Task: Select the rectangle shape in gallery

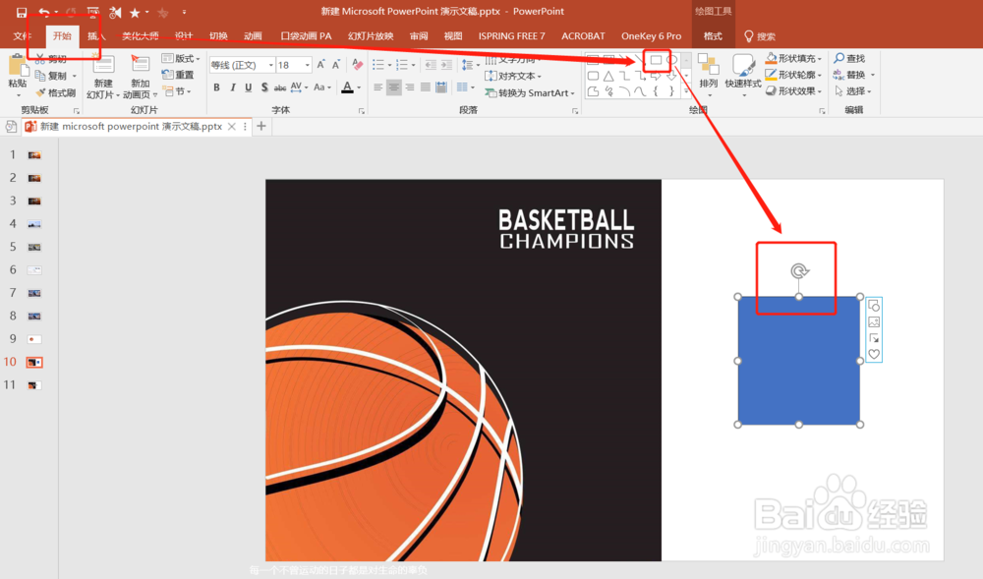Action: [656, 60]
